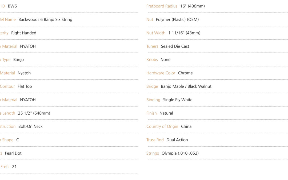
Task: Select the Bolt-On Neck value
Action: [30, 126]
